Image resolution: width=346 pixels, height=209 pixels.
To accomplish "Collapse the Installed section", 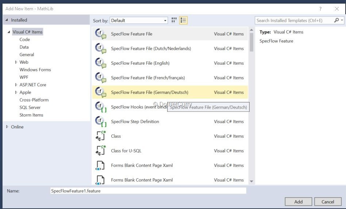I will point(7,20).
